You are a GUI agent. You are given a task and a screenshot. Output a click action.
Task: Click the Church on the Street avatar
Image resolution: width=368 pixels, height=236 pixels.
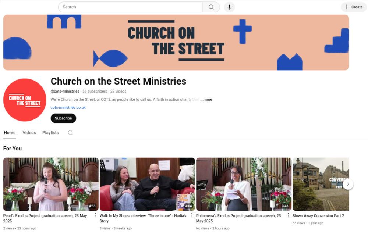[25, 100]
